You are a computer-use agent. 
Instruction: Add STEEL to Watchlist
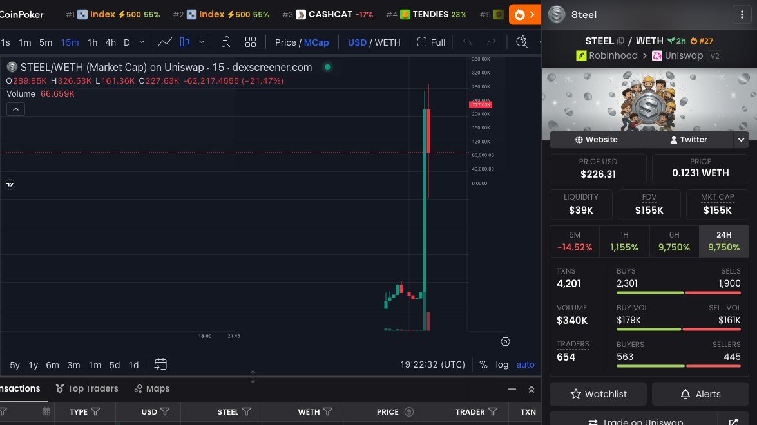(x=598, y=394)
